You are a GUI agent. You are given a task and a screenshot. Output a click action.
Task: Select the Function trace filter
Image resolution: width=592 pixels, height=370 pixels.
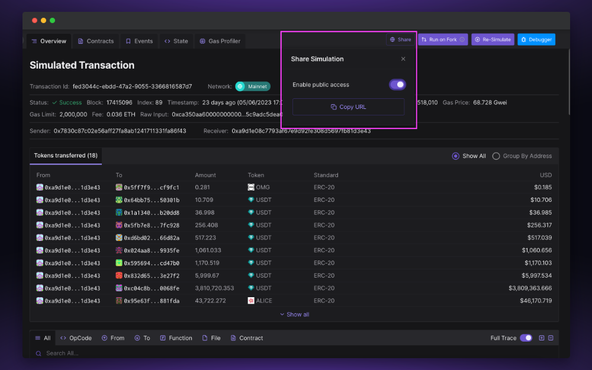[176, 337]
